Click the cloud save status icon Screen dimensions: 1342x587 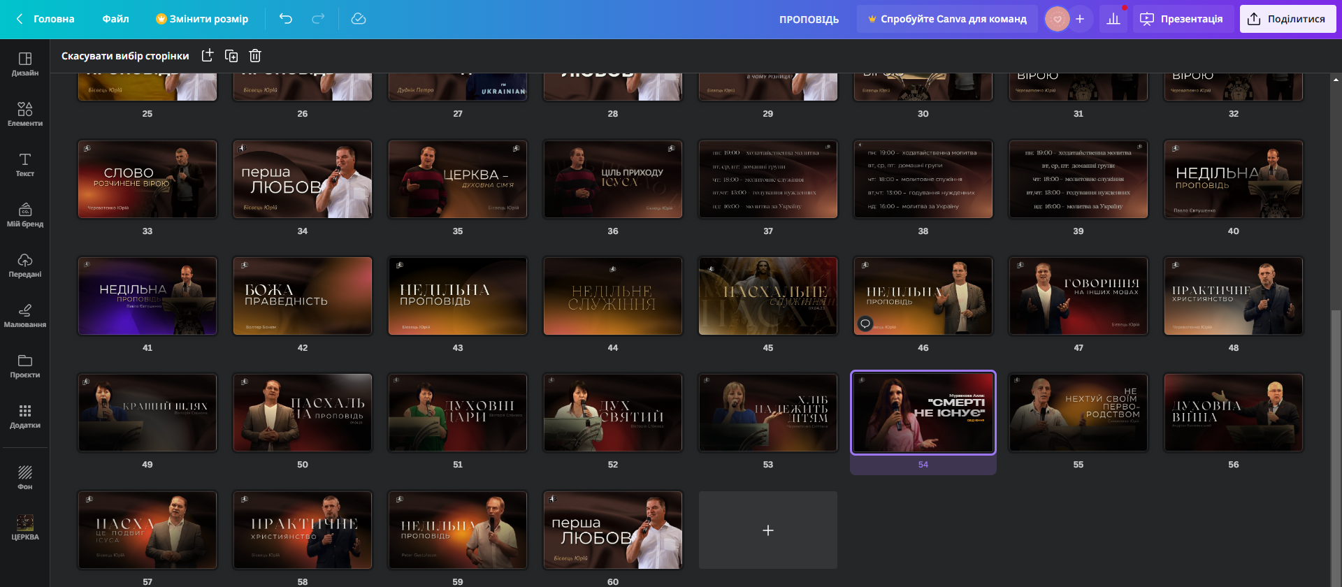(359, 19)
